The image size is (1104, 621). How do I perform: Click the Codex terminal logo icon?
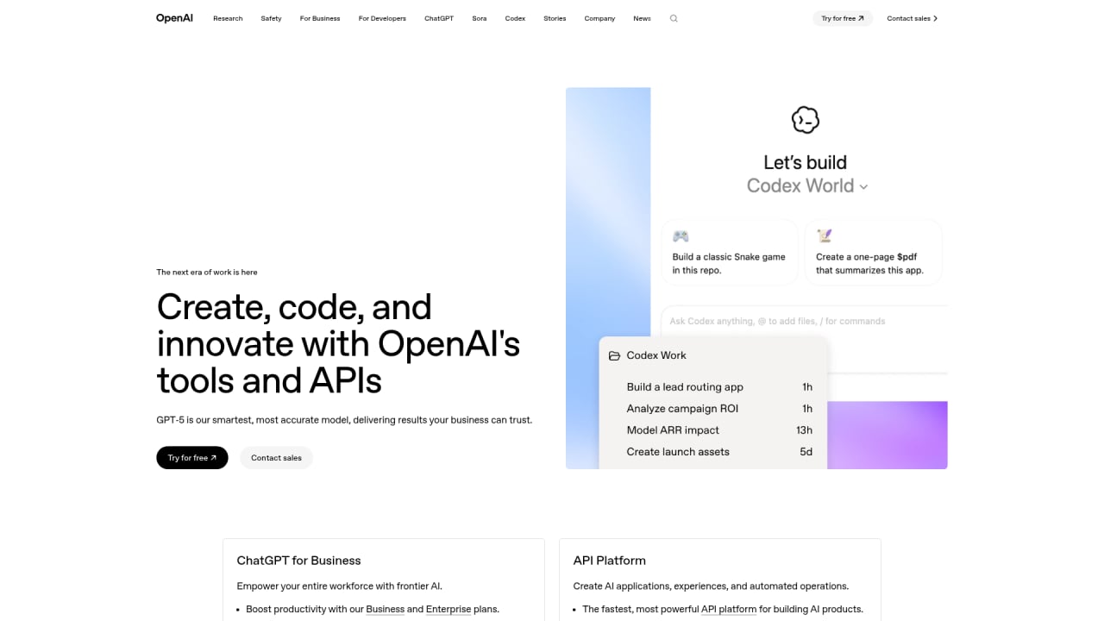pos(806,120)
